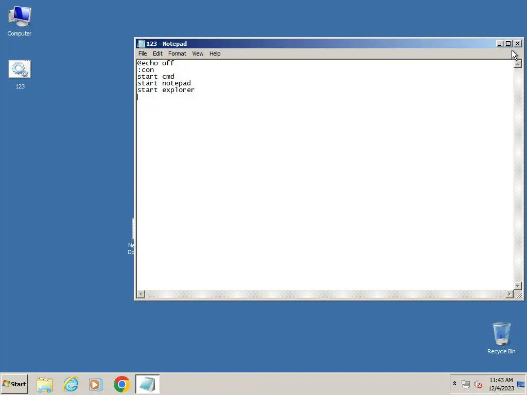Place cursor on 'start notepad' line

(164, 83)
